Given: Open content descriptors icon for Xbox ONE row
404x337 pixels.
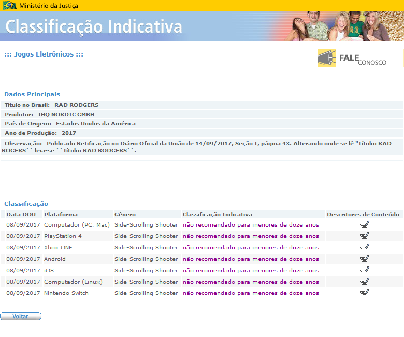Looking at the screenshot, I should [x=364, y=247].
